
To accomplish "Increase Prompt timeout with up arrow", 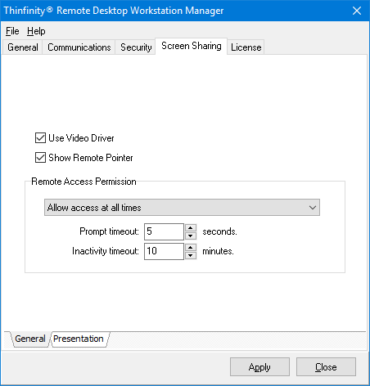I will coord(191,227).
